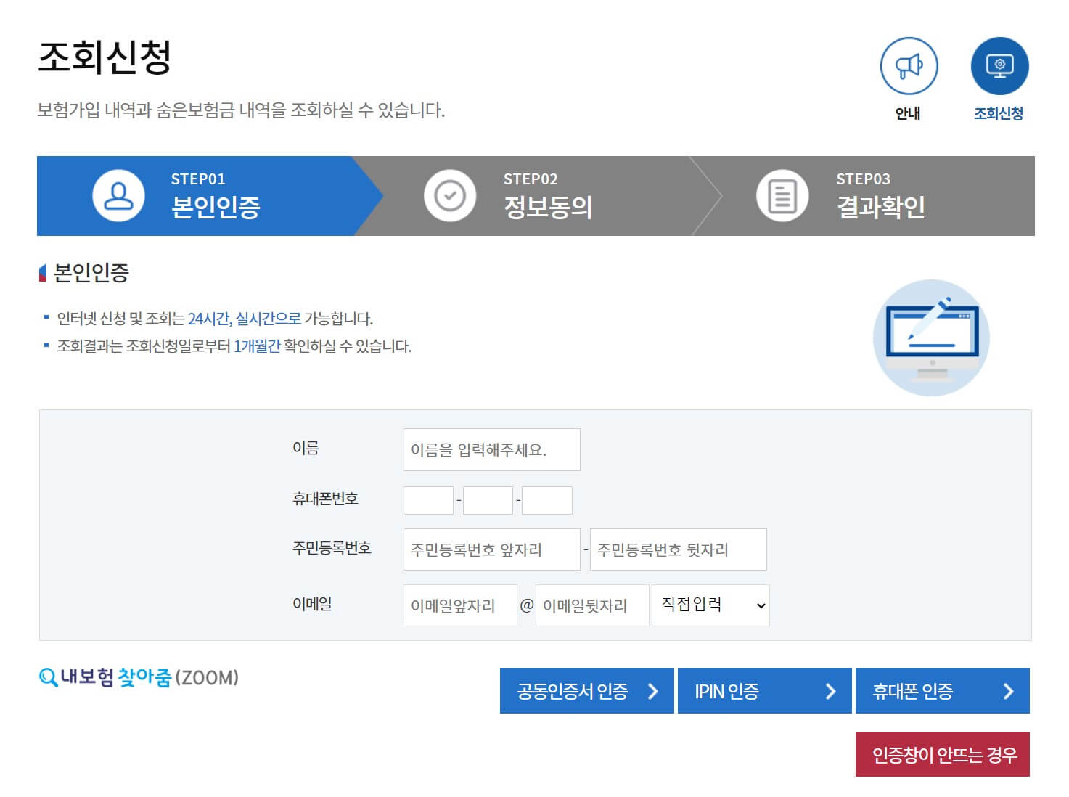This screenshot has height=797, width=1069.
Task: Click the red 인증창이 안뜨는 경우 button
Action: coord(943,753)
